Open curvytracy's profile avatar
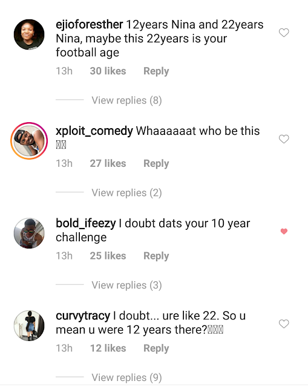This screenshot has height=387, width=308. (29, 326)
